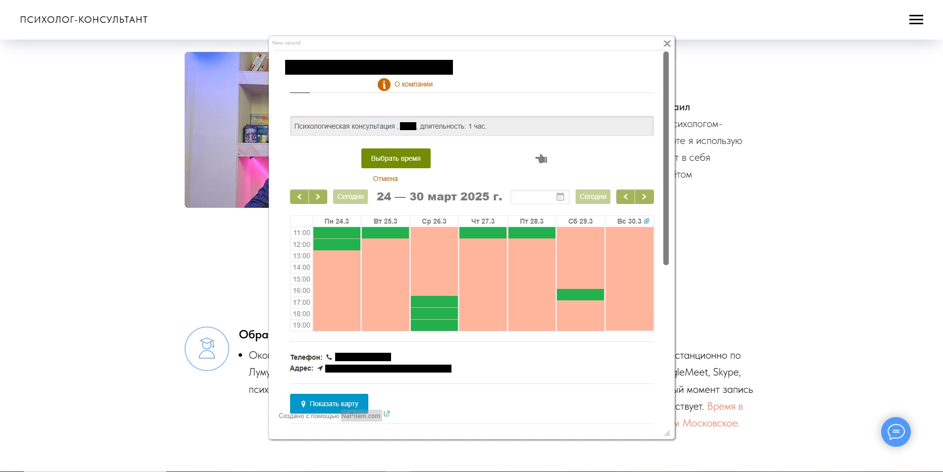Click the "Время в" orange link on the page

[x=725, y=407]
